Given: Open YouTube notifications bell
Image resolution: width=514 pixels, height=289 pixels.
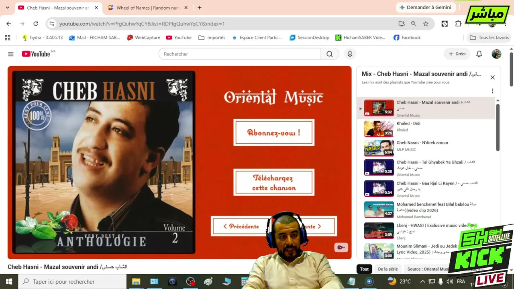Looking at the screenshot, I should 479,54.
